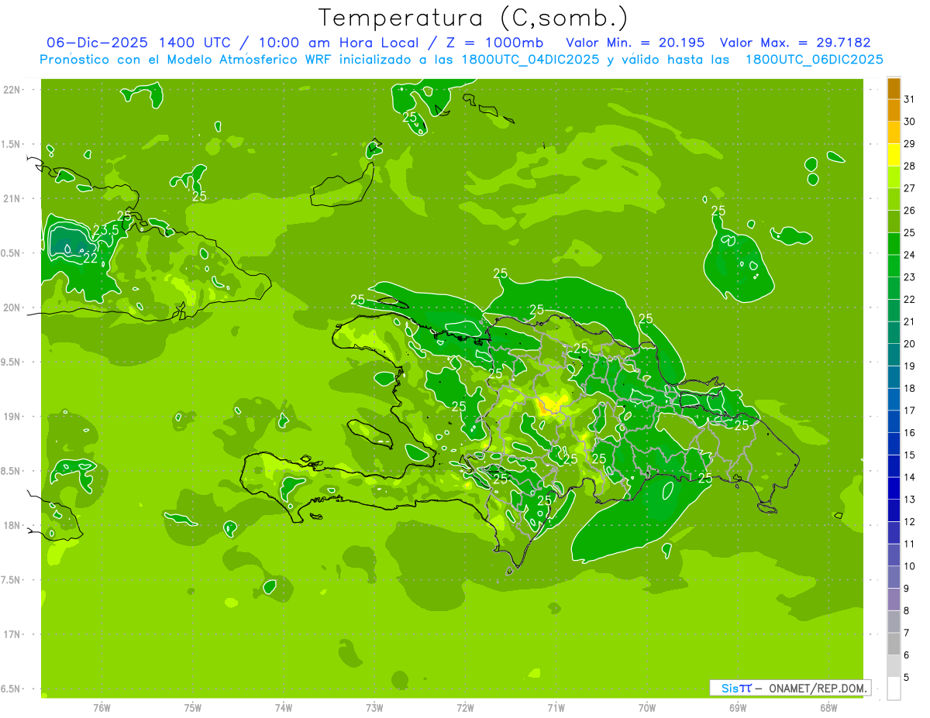Click the '17' legend label

click(x=910, y=411)
